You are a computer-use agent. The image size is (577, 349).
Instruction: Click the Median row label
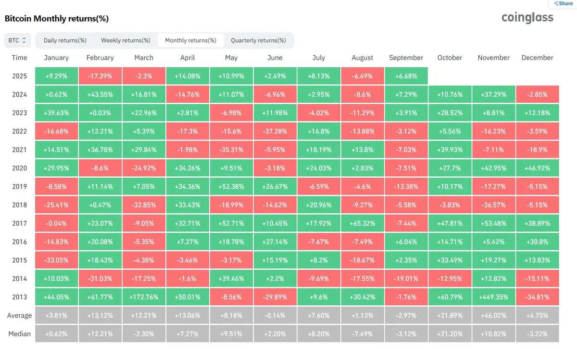click(x=20, y=334)
